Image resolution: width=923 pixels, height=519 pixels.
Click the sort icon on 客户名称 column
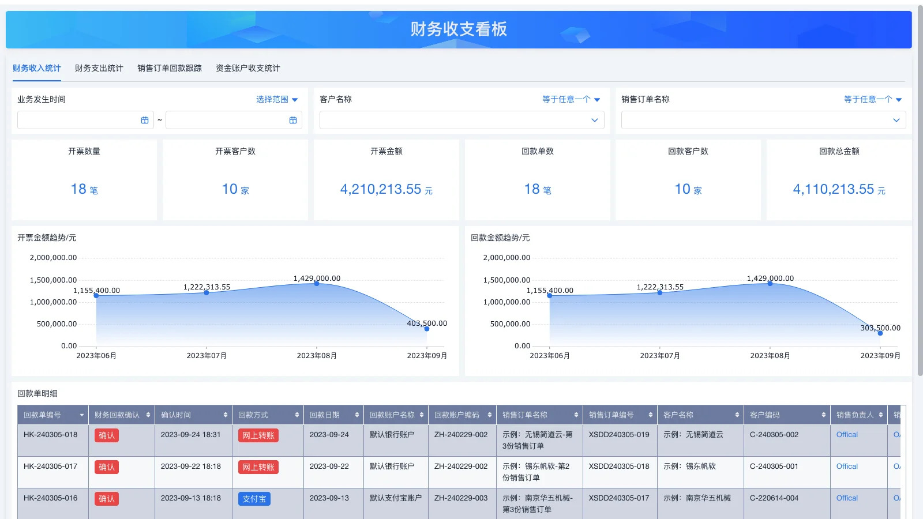(x=737, y=415)
